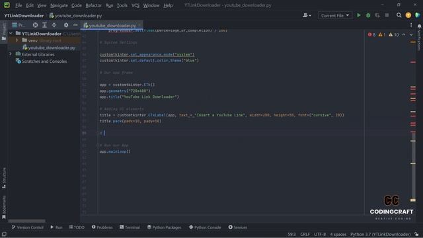The image size is (423, 238).
Task: Open the Bookmarks tool window
Action: [x=4, y=207]
